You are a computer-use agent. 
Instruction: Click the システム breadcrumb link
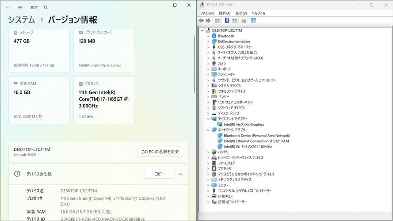tap(21, 20)
